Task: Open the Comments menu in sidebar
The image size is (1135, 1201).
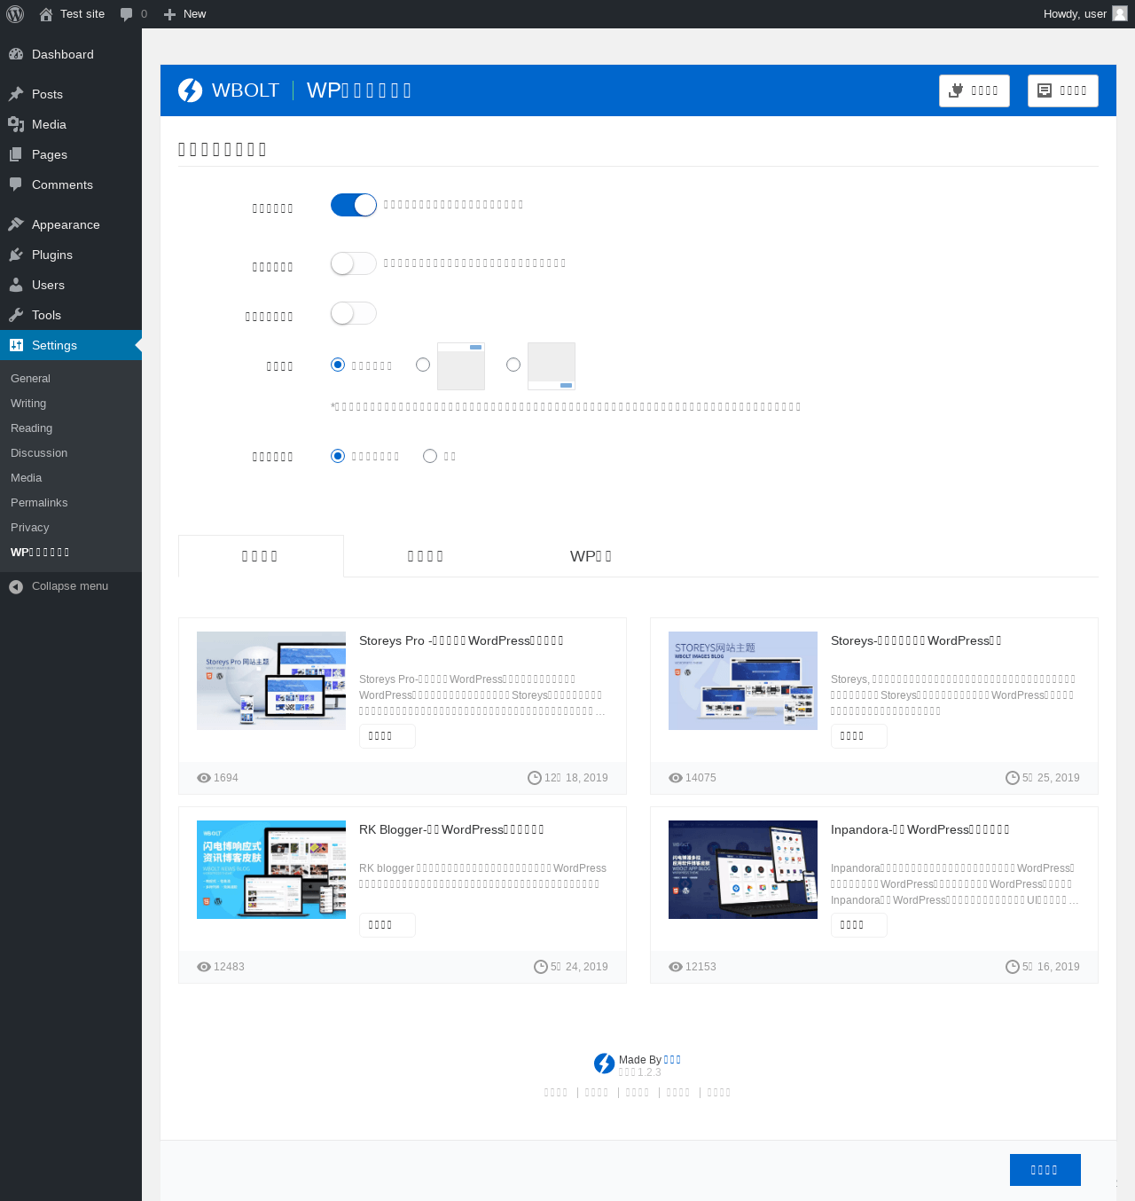Action: click(71, 184)
